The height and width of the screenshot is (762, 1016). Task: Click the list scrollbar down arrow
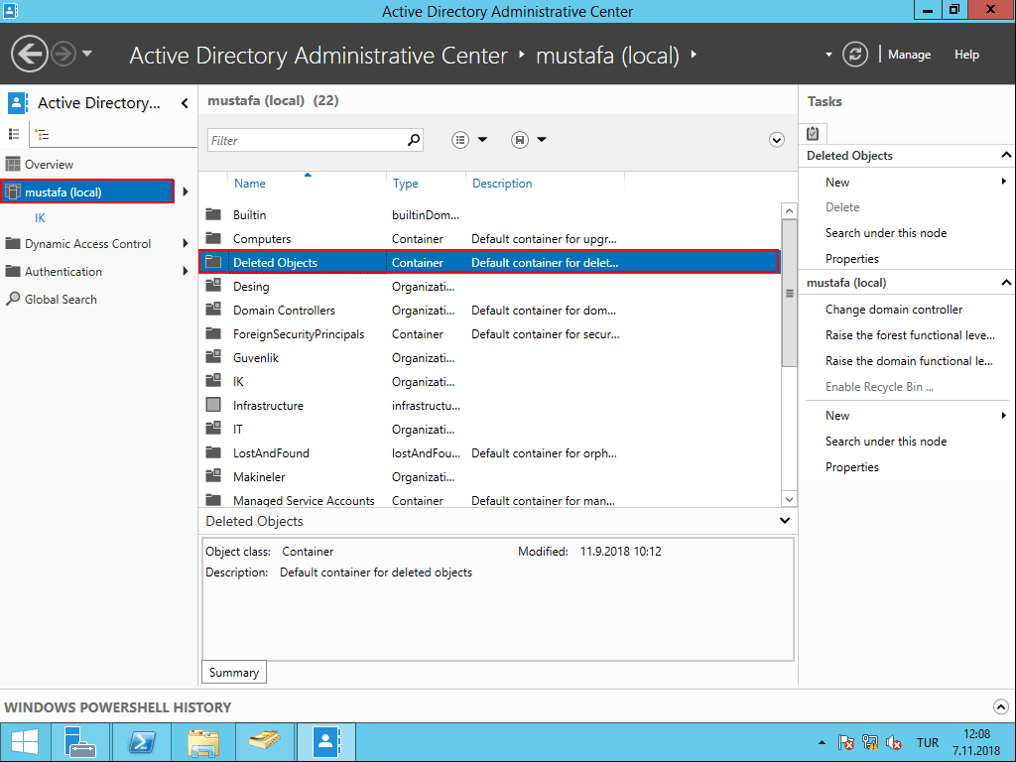click(x=789, y=499)
